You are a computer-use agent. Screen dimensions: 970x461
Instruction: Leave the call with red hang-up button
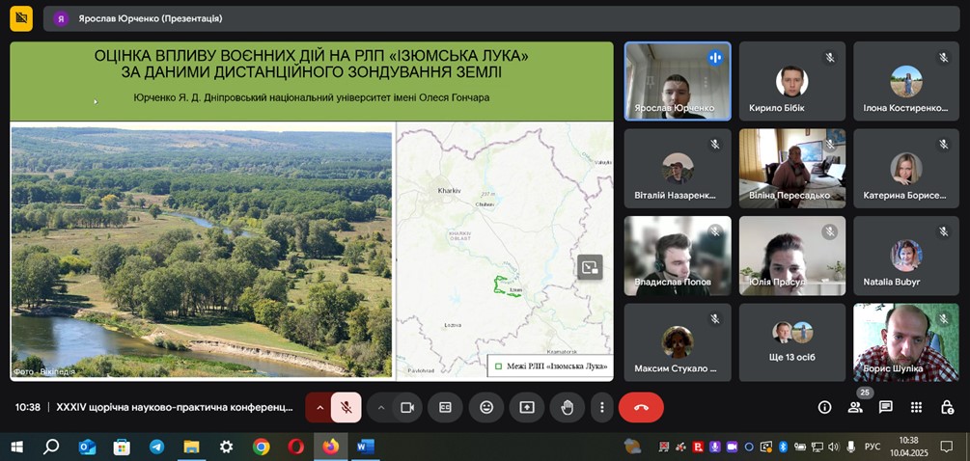tap(641, 407)
